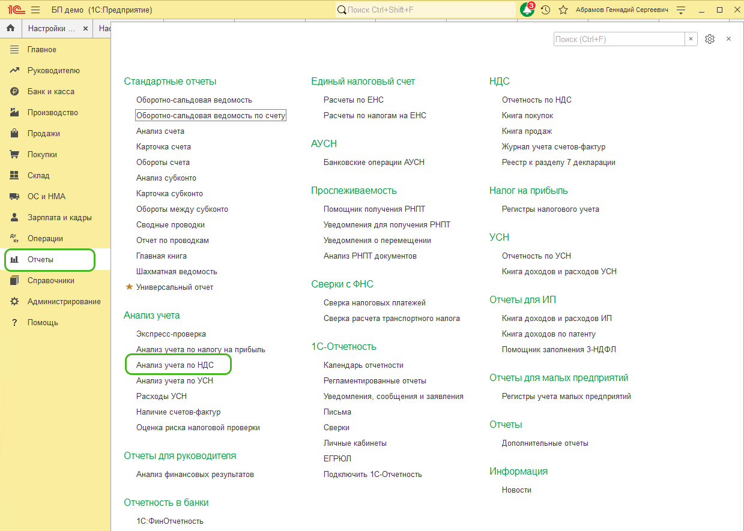Open menu settings gear icon

point(710,39)
